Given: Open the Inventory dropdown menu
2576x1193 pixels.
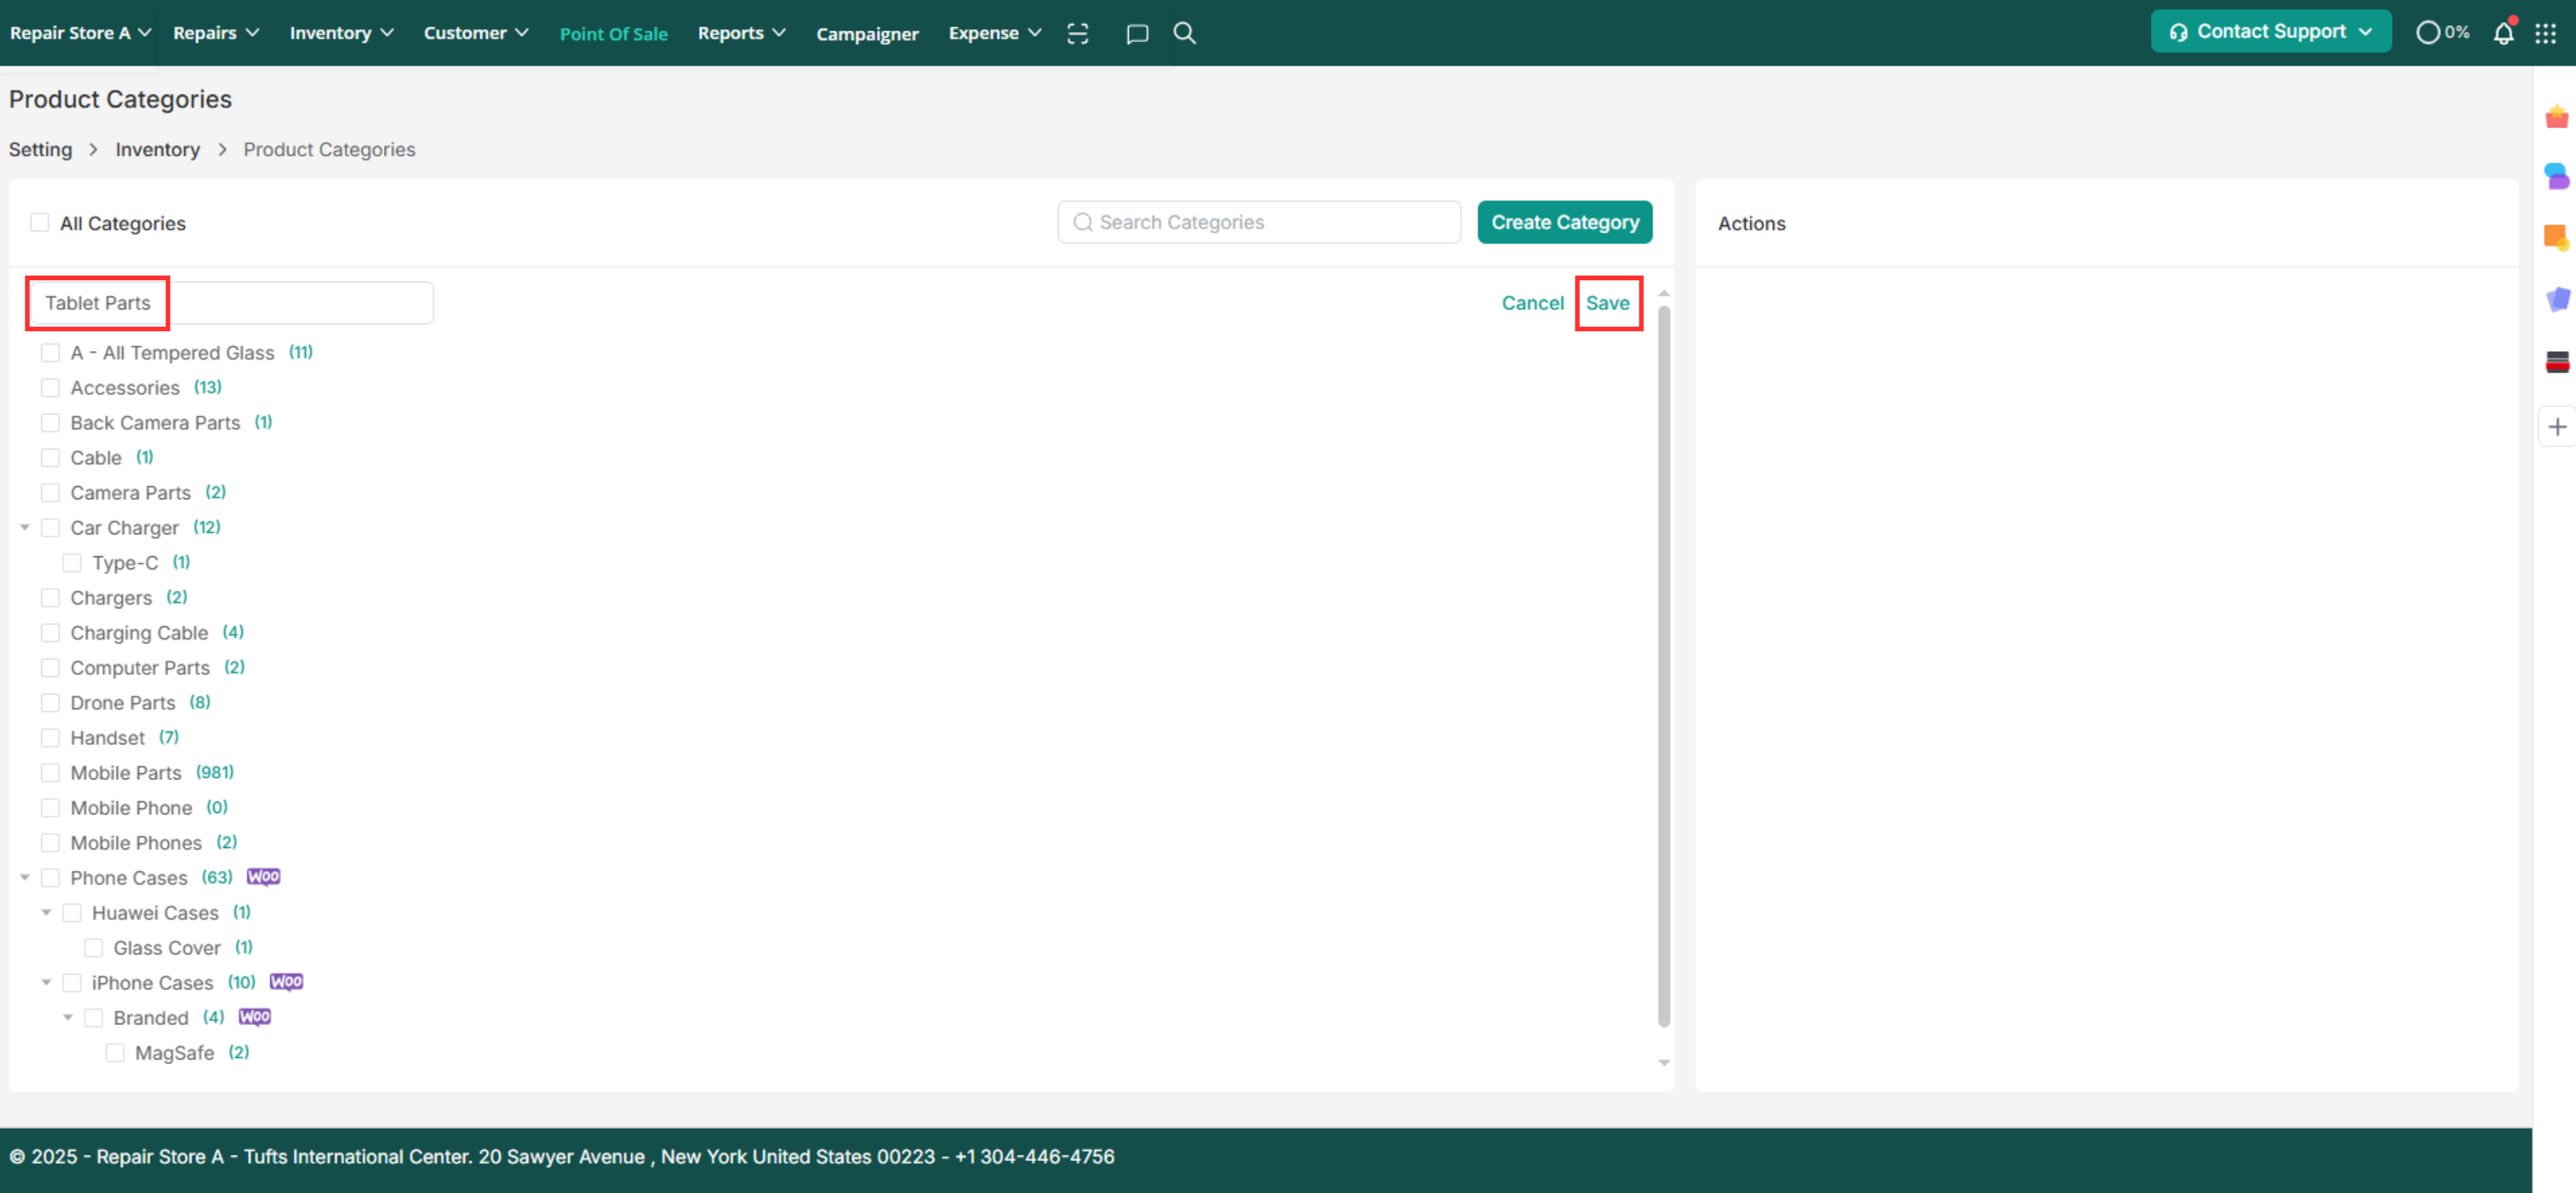Looking at the screenshot, I should pyautogui.click(x=341, y=33).
